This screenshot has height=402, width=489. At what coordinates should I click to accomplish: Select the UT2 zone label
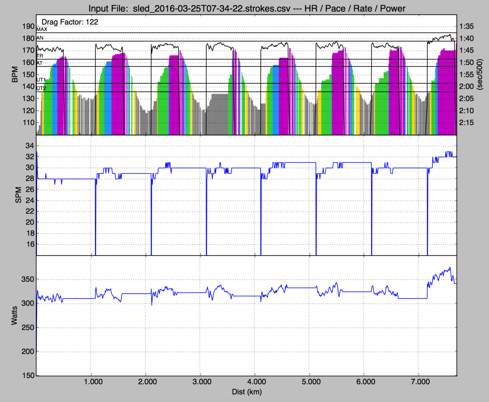point(41,88)
